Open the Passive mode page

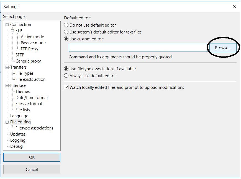(x=33, y=43)
